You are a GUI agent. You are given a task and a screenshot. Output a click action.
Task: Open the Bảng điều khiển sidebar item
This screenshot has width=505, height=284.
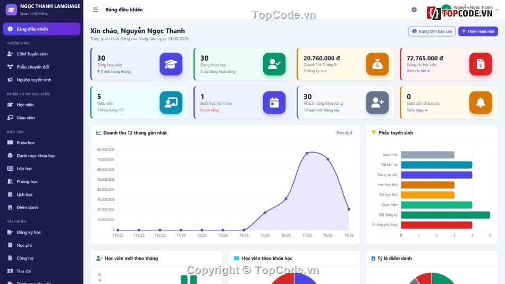pos(41,29)
